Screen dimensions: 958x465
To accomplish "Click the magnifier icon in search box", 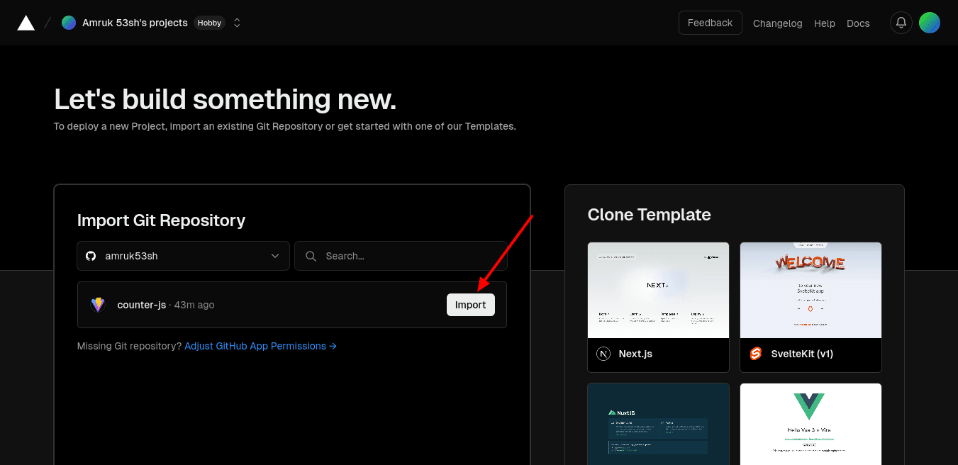I will click(x=311, y=256).
